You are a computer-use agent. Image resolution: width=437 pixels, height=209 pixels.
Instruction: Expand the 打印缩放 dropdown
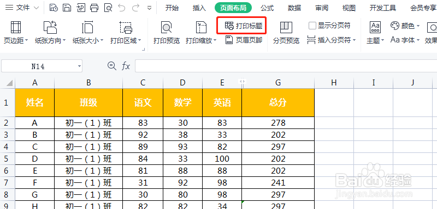215,40
